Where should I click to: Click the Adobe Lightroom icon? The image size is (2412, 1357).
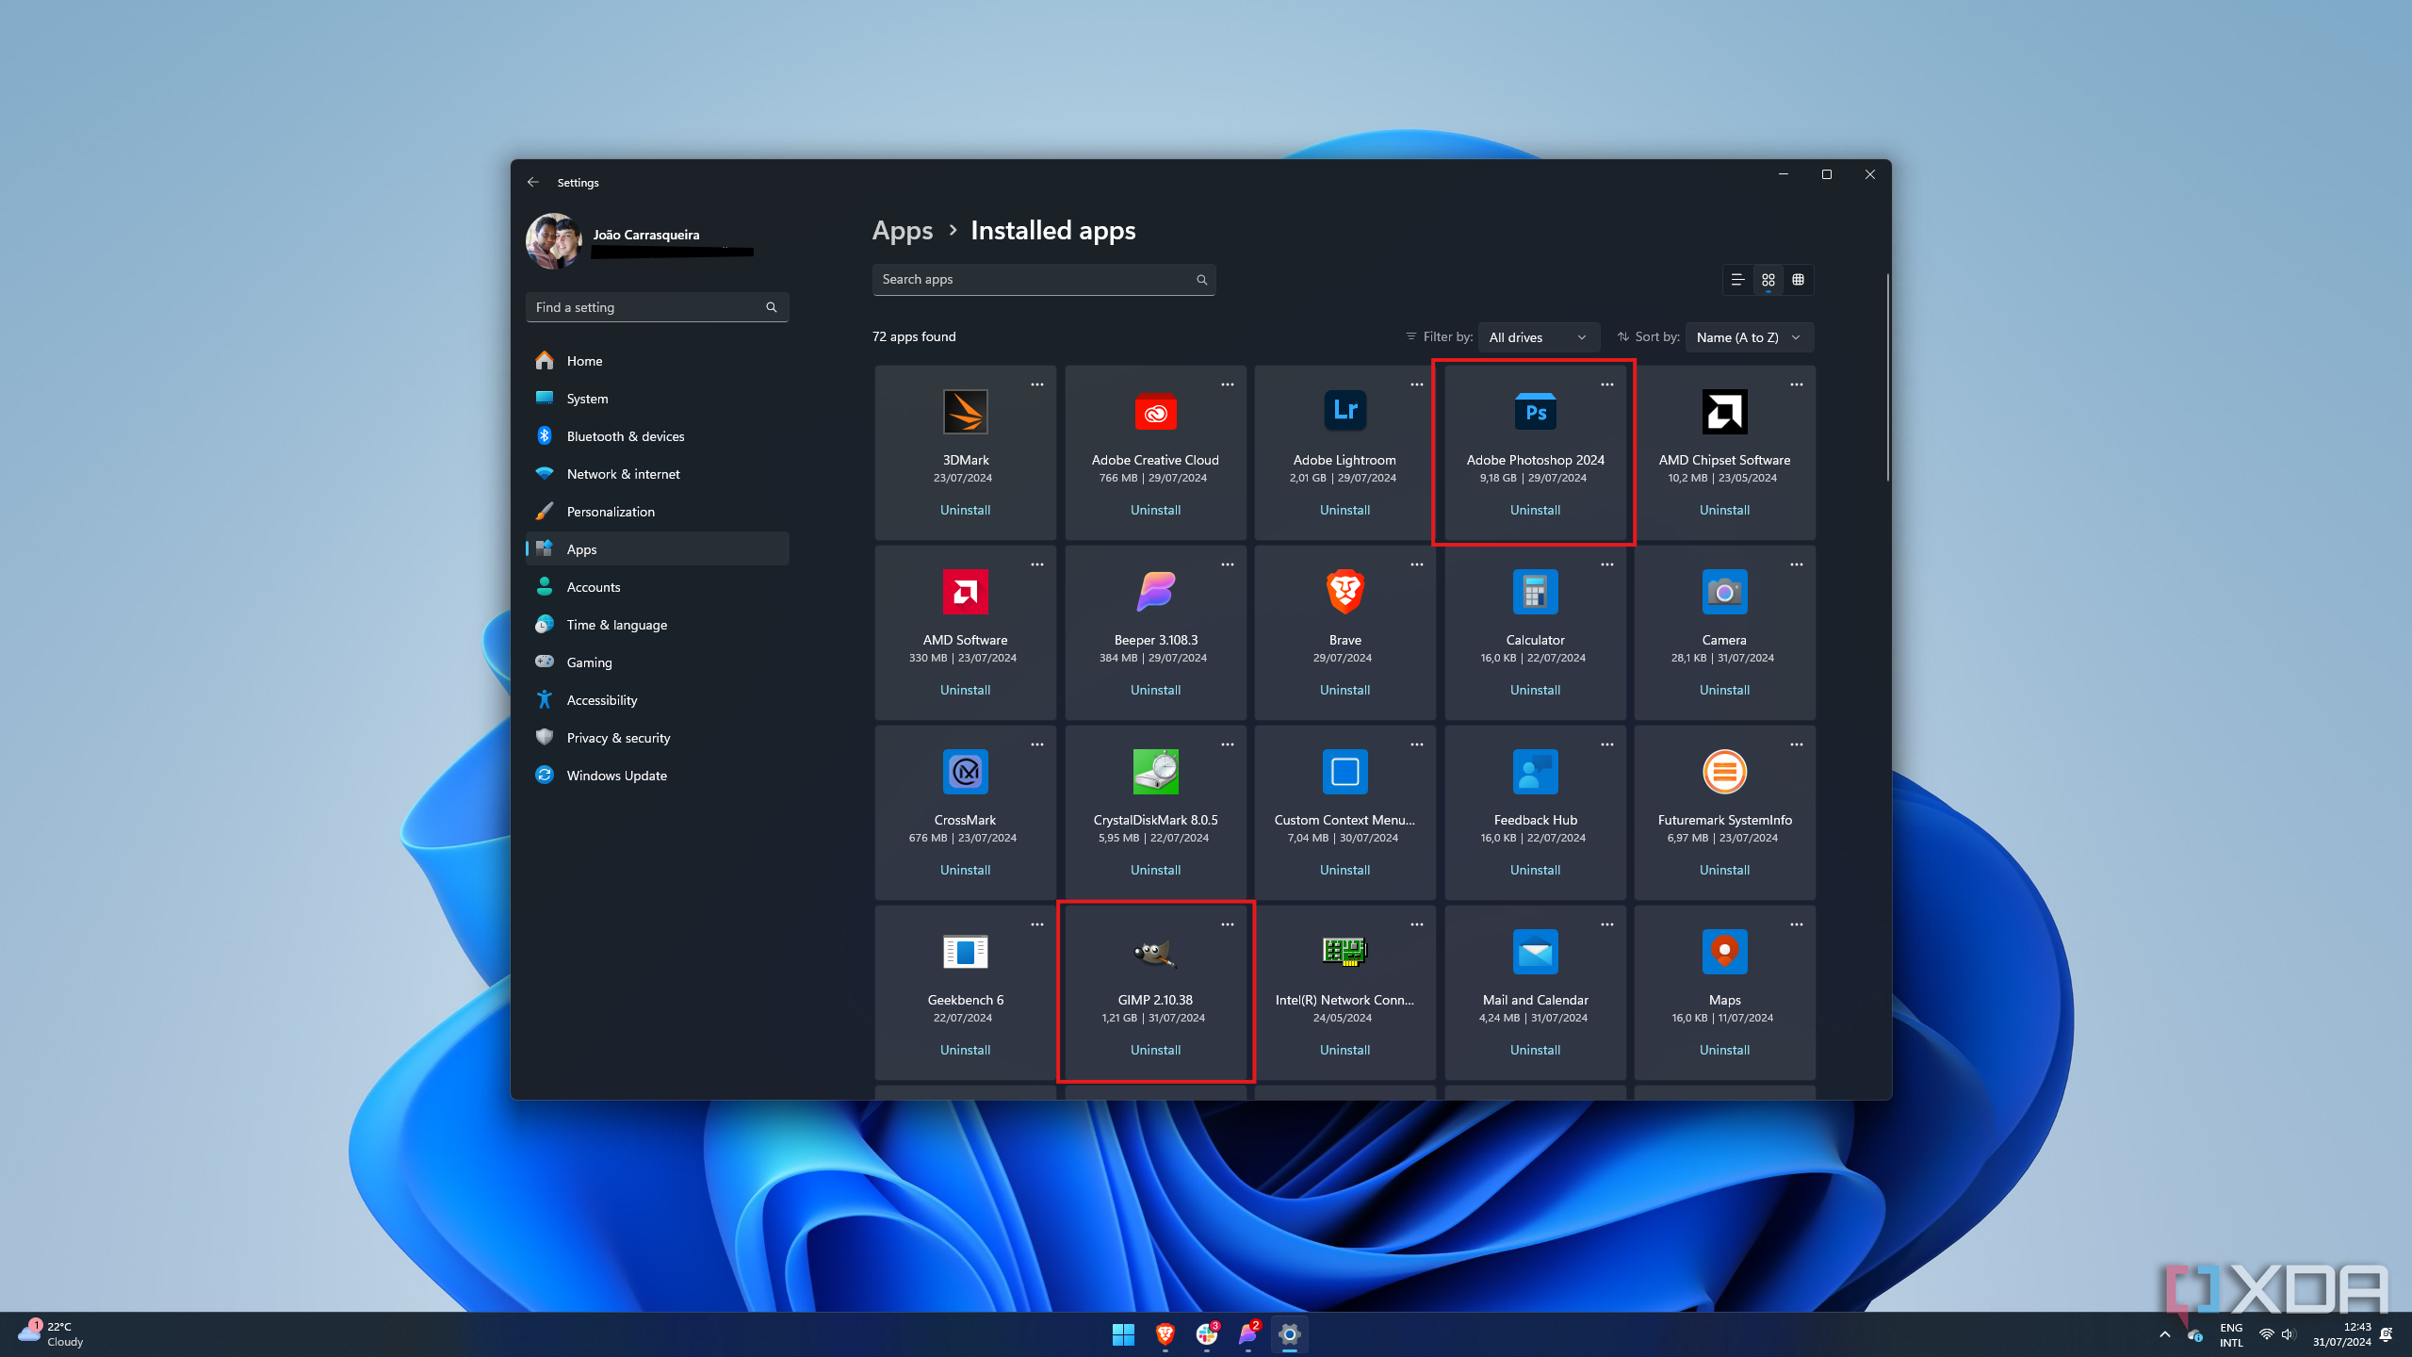(1345, 412)
